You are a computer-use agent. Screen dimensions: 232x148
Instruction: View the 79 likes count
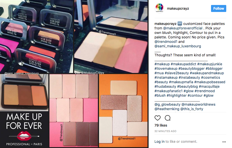[161, 125]
